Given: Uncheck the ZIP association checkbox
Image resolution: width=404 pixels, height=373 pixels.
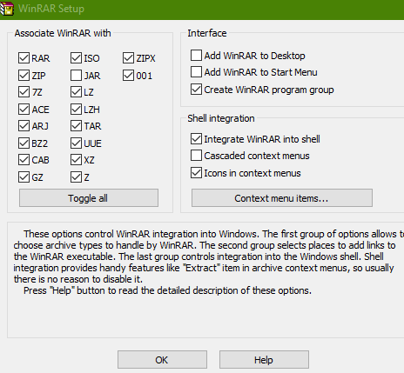Looking at the screenshot, I should pos(24,76).
